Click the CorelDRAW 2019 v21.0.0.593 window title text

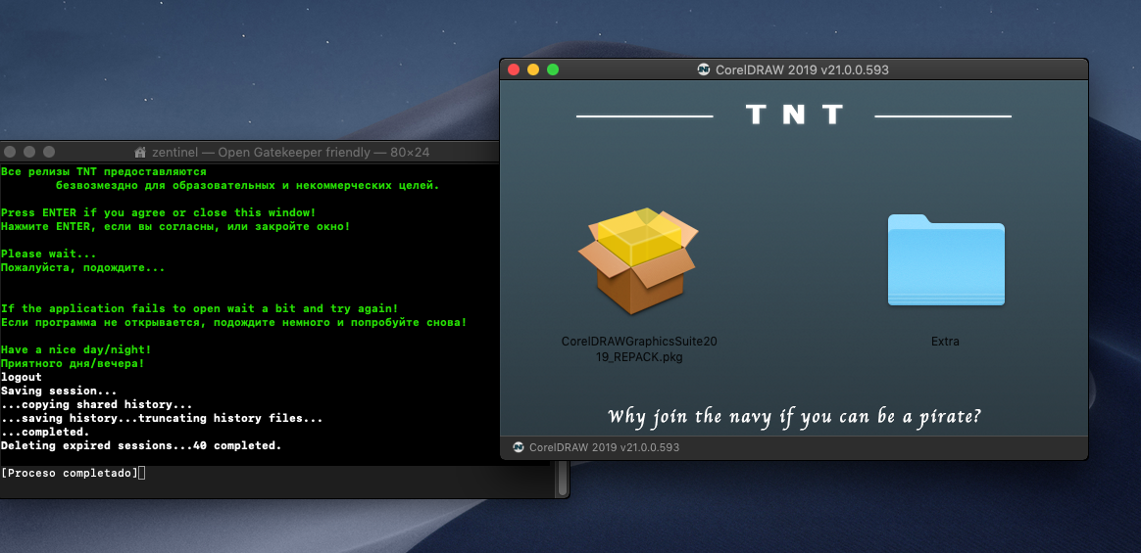pyautogui.click(x=802, y=69)
